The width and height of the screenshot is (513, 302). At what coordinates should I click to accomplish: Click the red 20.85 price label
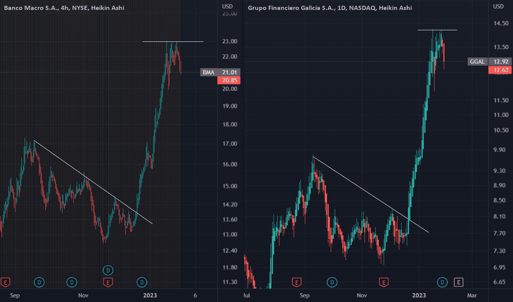[x=229, y=80]
